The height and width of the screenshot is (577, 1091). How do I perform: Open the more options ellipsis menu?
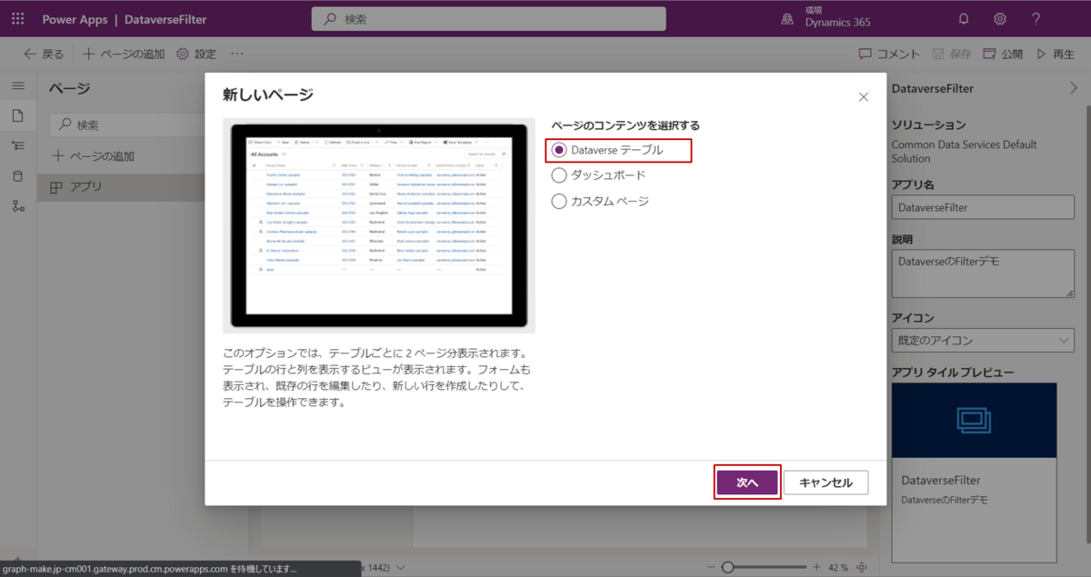tap(237, 55)
